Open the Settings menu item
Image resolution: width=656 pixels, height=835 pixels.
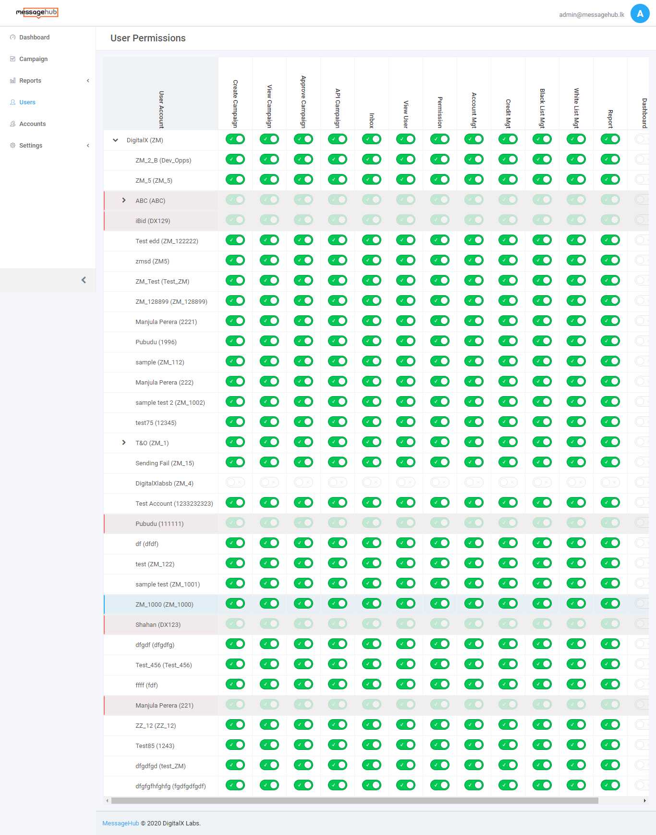(x=31, y=146)
